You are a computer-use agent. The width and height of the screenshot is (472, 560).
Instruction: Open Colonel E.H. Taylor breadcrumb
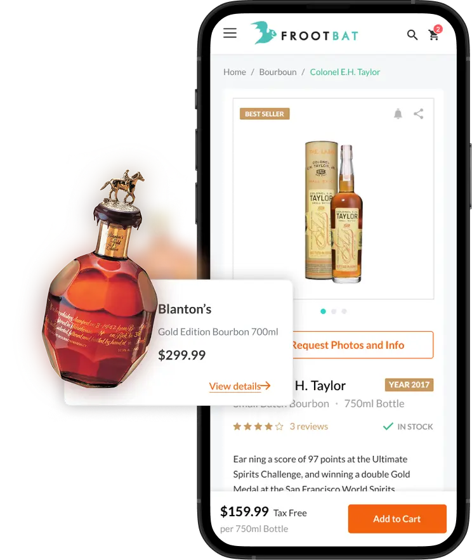pyautogui.click(x=344, y=72)
